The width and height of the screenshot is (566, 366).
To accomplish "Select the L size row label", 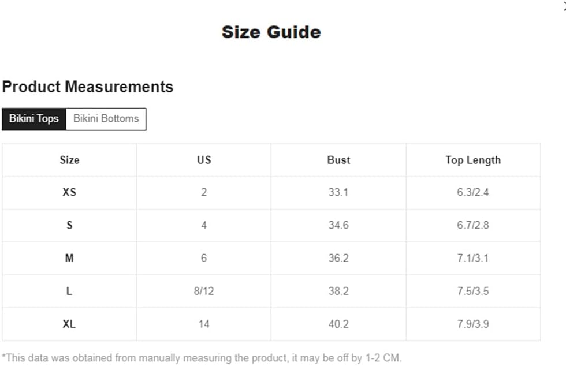I will tap(69, 291).
